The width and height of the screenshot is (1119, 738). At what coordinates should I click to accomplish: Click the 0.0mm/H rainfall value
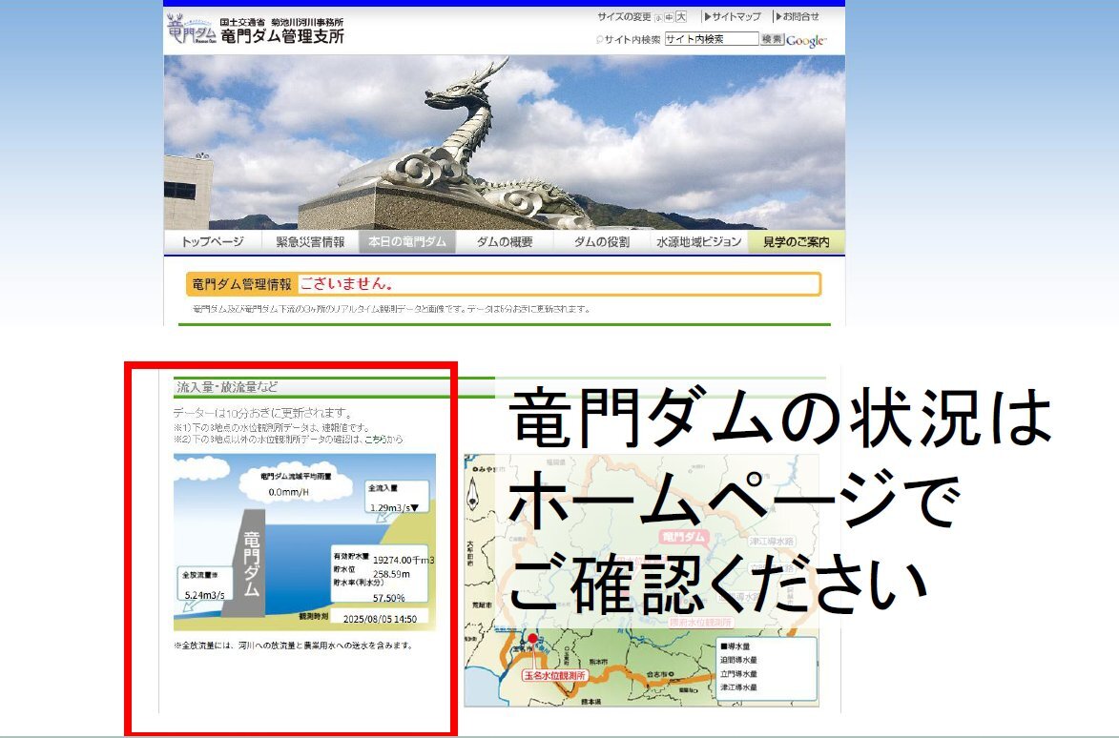(288, 492)
